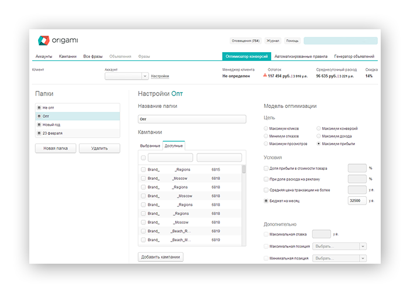Click the Название папки input field
The width and height of the screenshot is (410, 293).
(192, 119)
